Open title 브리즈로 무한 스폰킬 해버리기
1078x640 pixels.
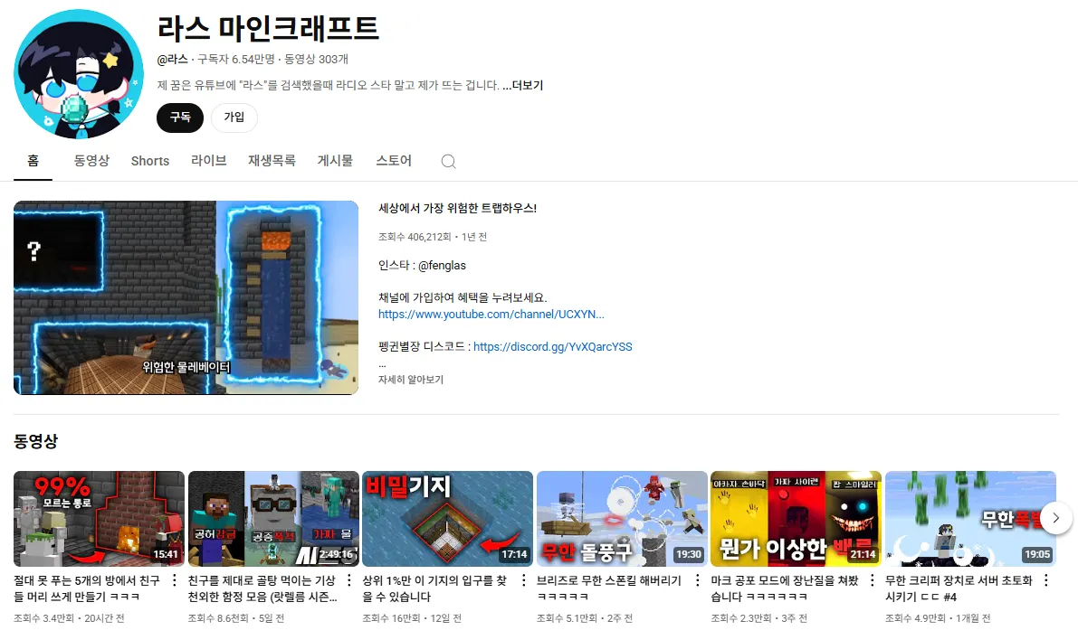click(x=609, y=588)
